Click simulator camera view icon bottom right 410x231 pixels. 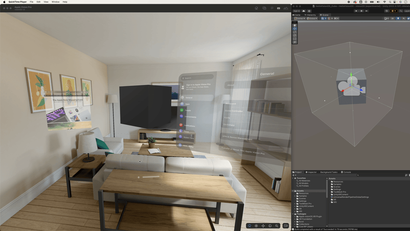(286, 226)
